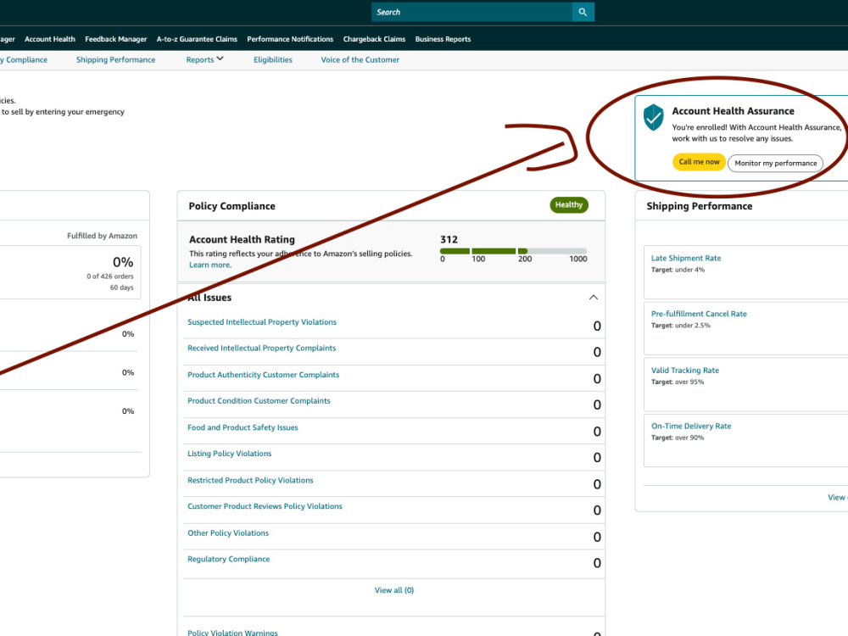Open Received Intellectual Property Complaints

click(x=262, y=348)
